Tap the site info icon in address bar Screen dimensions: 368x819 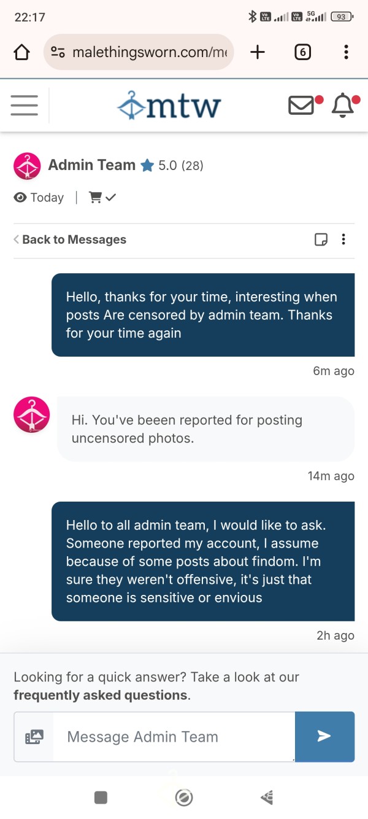click(58, 52)
